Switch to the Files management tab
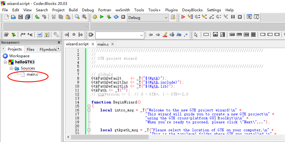 30,49
